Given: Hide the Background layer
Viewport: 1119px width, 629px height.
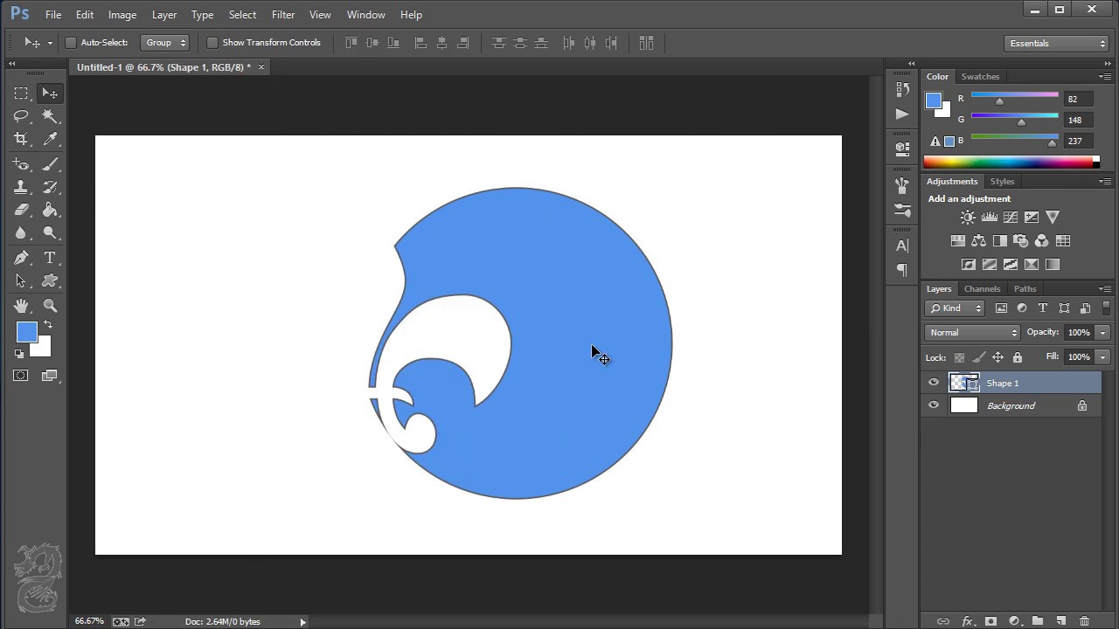Looking at the screenshot, I should 934,405.
